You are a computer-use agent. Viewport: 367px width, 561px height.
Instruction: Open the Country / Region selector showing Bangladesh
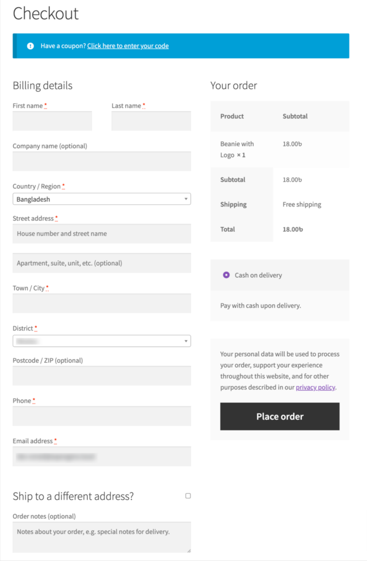point(101,199)
